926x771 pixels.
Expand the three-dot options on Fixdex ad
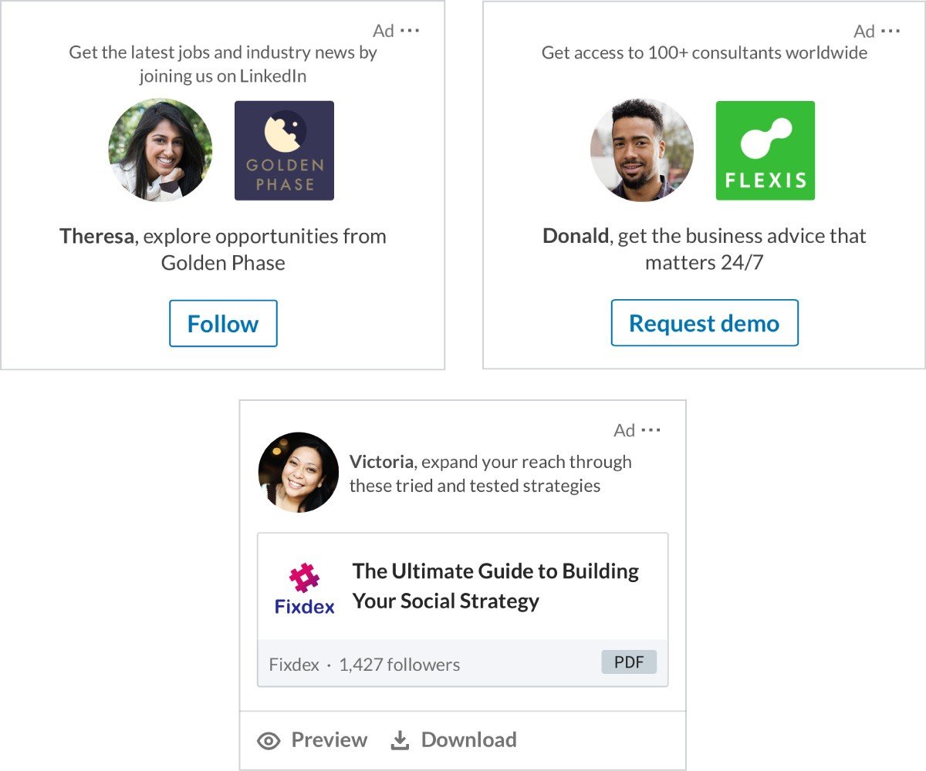click(651, 430)
